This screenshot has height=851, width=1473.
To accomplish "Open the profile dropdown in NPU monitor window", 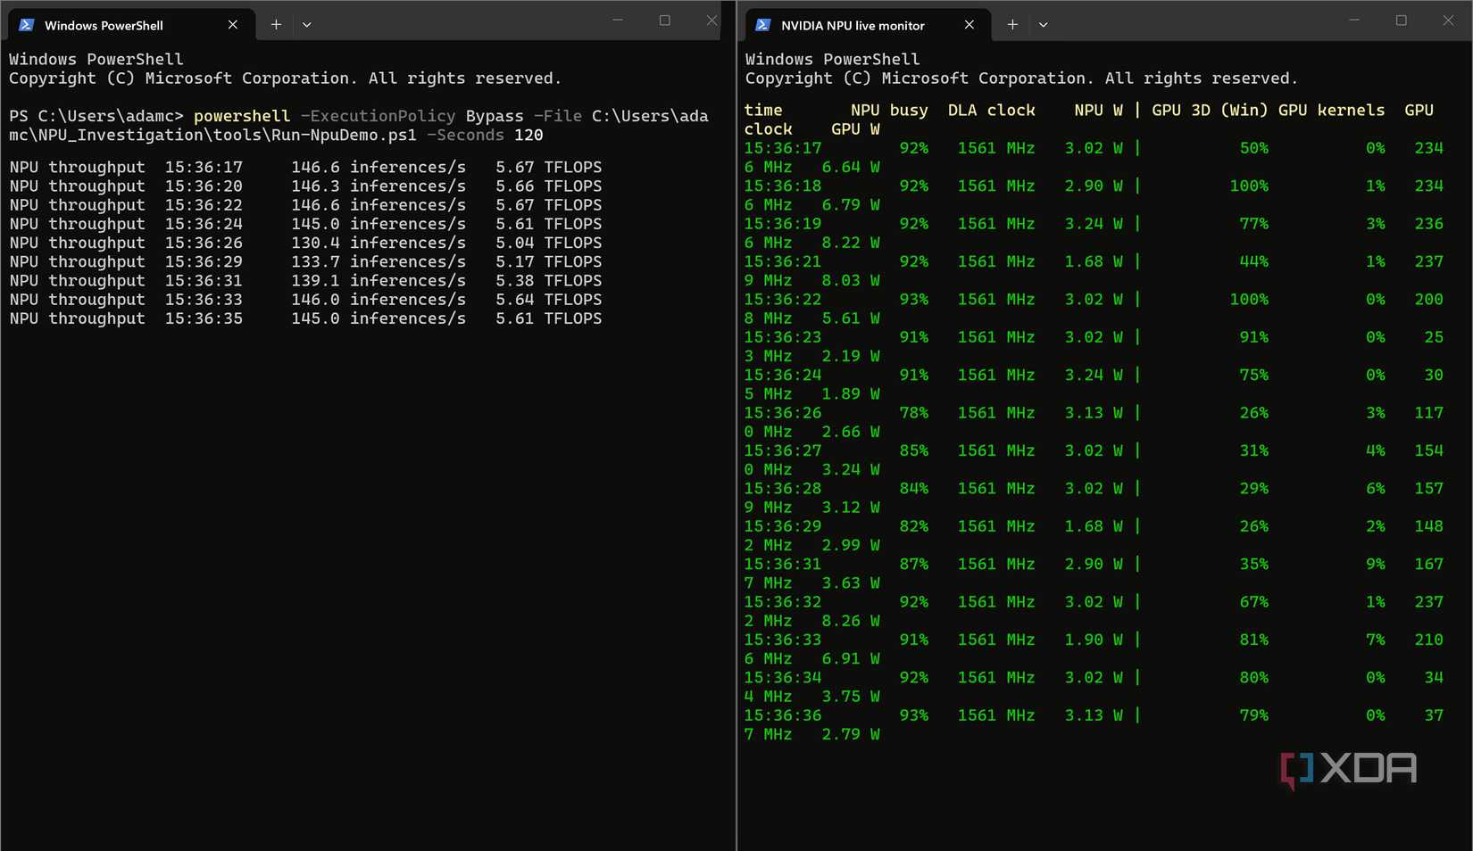I will coord(1043,25).
